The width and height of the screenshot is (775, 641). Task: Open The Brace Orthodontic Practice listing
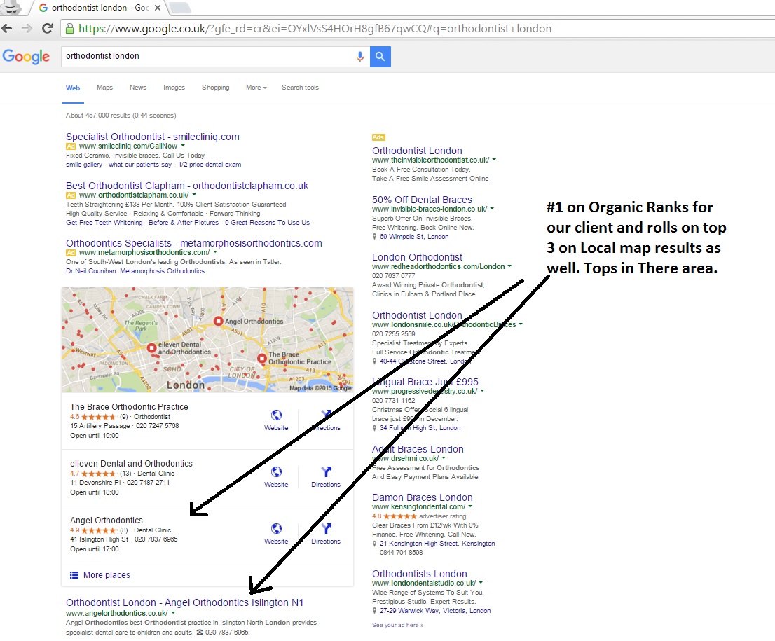129,407
